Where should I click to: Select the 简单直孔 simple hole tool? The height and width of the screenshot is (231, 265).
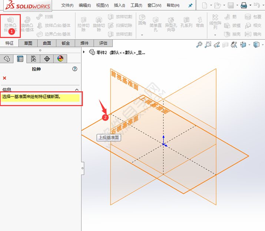[156, 24]
